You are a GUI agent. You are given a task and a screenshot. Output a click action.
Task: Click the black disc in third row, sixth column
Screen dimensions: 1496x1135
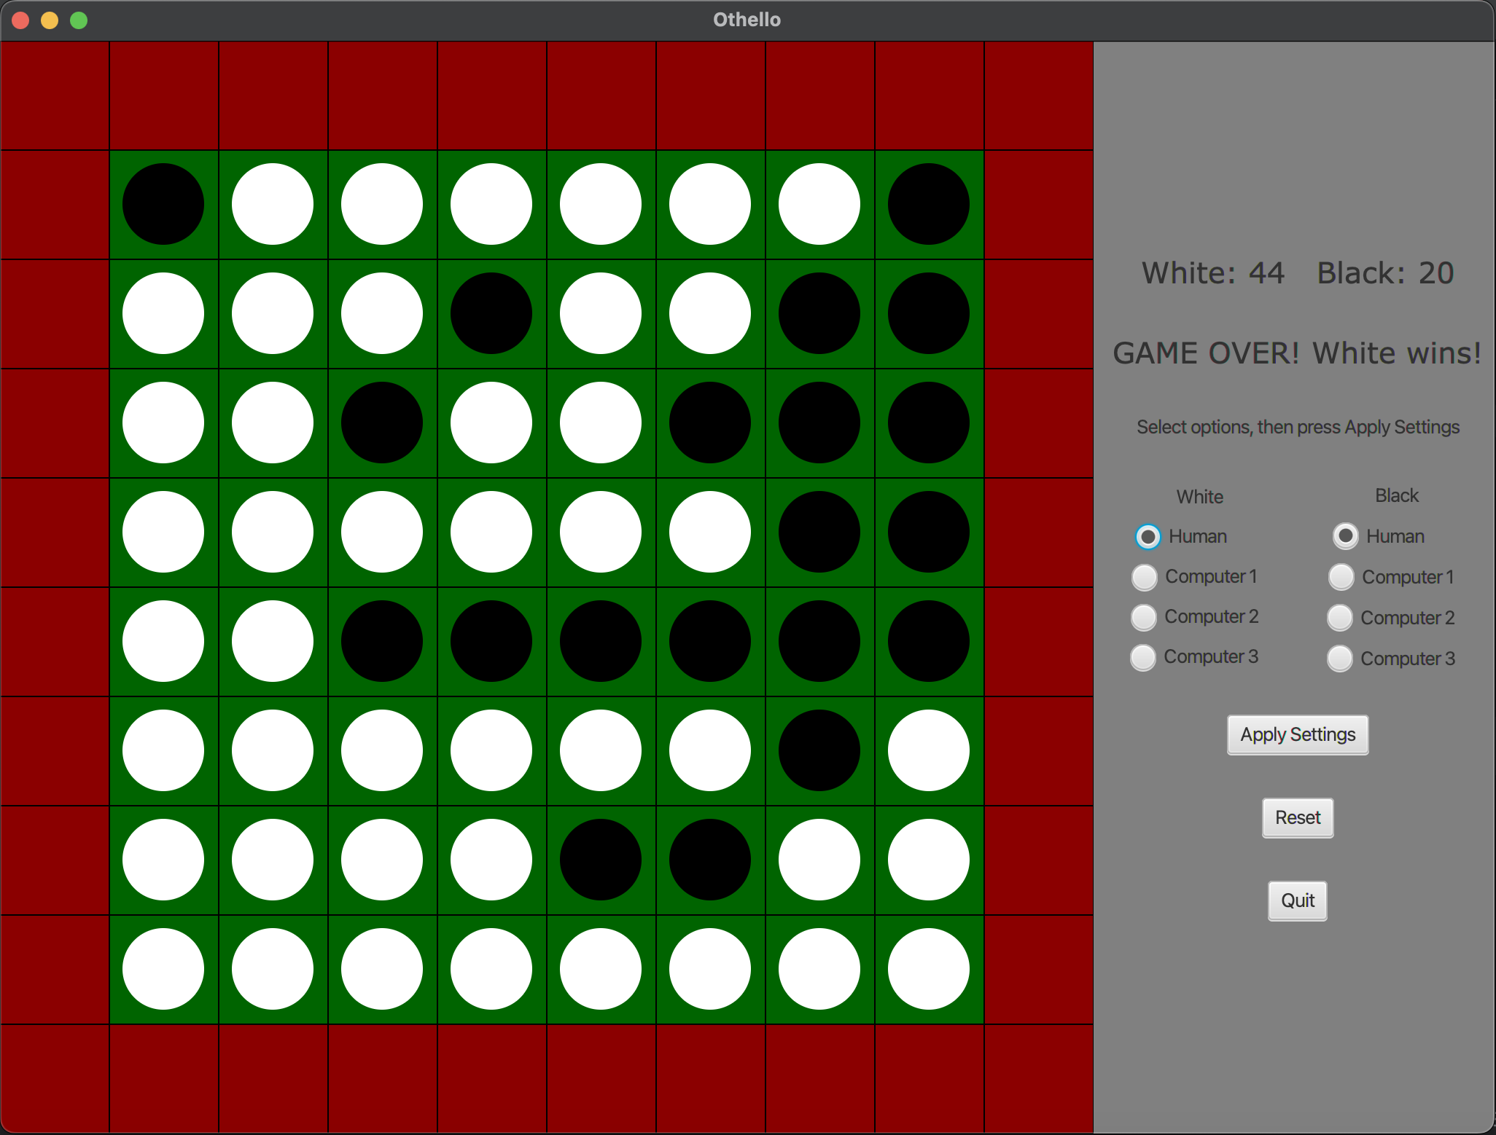click(710, 423)
